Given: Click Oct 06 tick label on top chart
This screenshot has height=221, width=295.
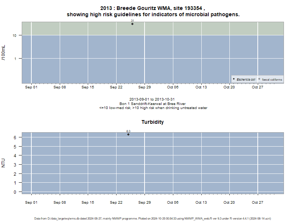Looking at the screenshot, I should pyautogui.click(x=173, y=87).
